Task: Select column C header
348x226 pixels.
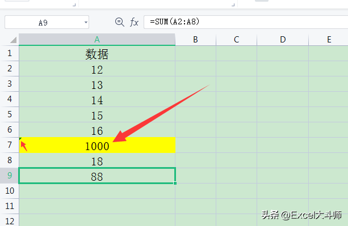Action: point(236,40)
